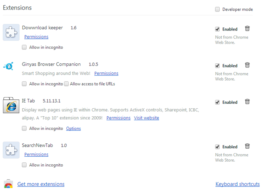Open Get more extensions link
Image resolution: width=267 pixels, height=196 pixels.
(41, 184)
